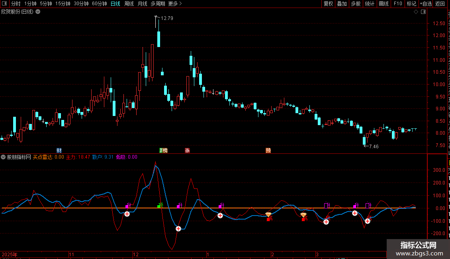
Task: Open the 欣贺股份 stock title dropdown
Action: pyautogui.click(x=38, y=12)
